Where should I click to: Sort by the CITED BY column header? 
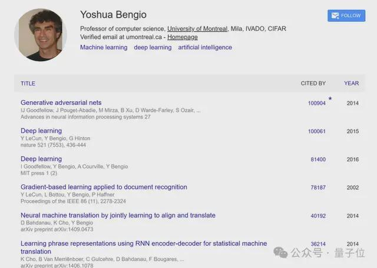coord(313,84)
